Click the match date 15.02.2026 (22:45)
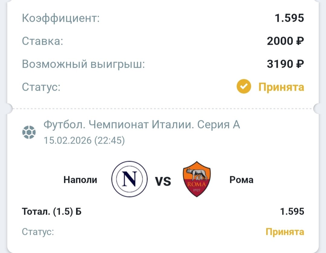Image resolution: width=326 pixels, height=253 pixels. pyautogui.click(x=84, y=141)
